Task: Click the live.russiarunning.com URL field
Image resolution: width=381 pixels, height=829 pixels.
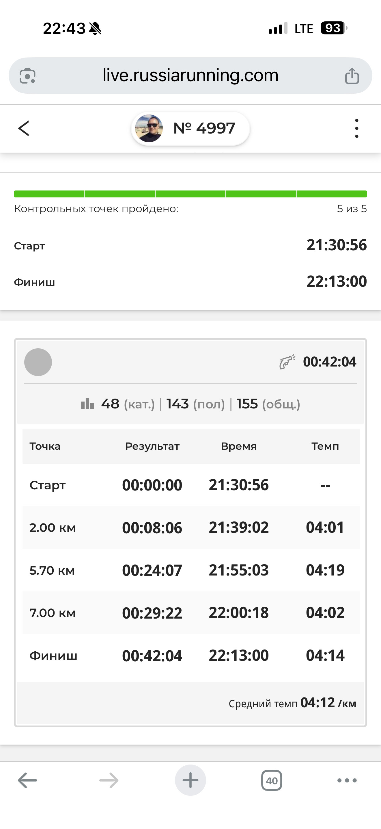Action: click(190, 76)
